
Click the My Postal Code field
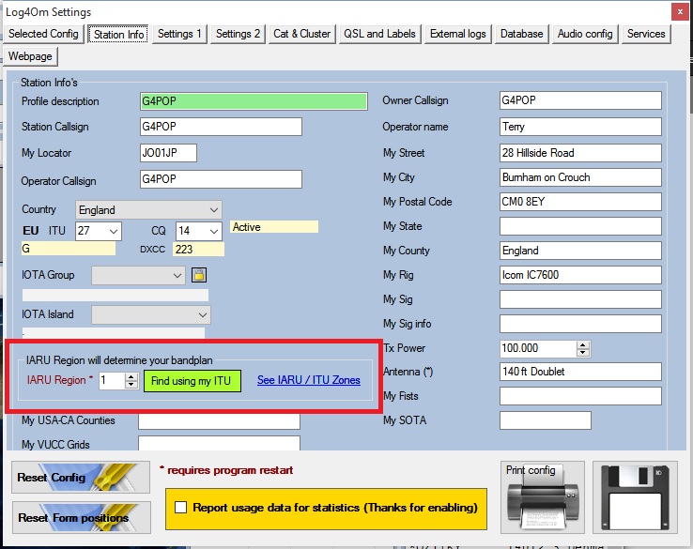(580, 202)
